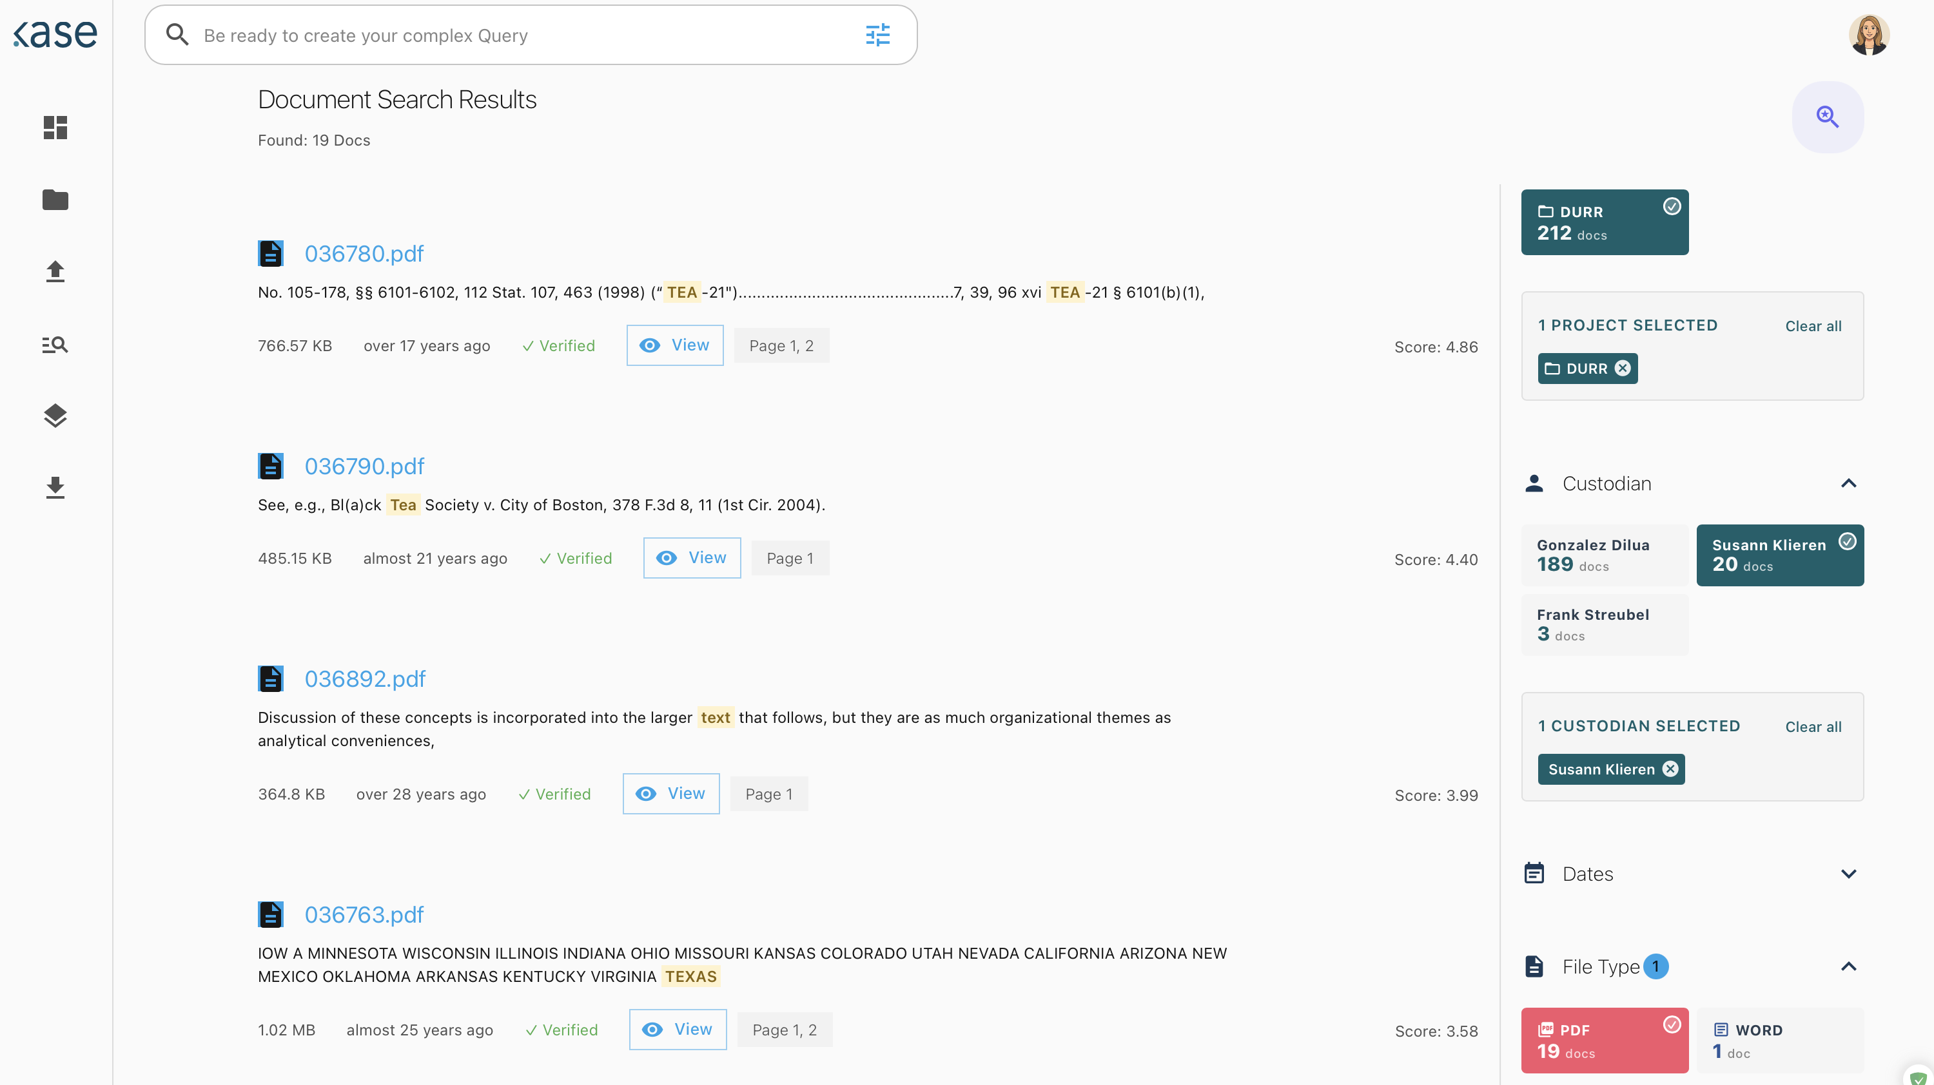Collapse the File Type section
This screenshot has width=1934, height=1085.
[1848, 967]
